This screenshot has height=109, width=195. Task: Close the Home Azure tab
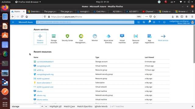[x=24, y=12]
